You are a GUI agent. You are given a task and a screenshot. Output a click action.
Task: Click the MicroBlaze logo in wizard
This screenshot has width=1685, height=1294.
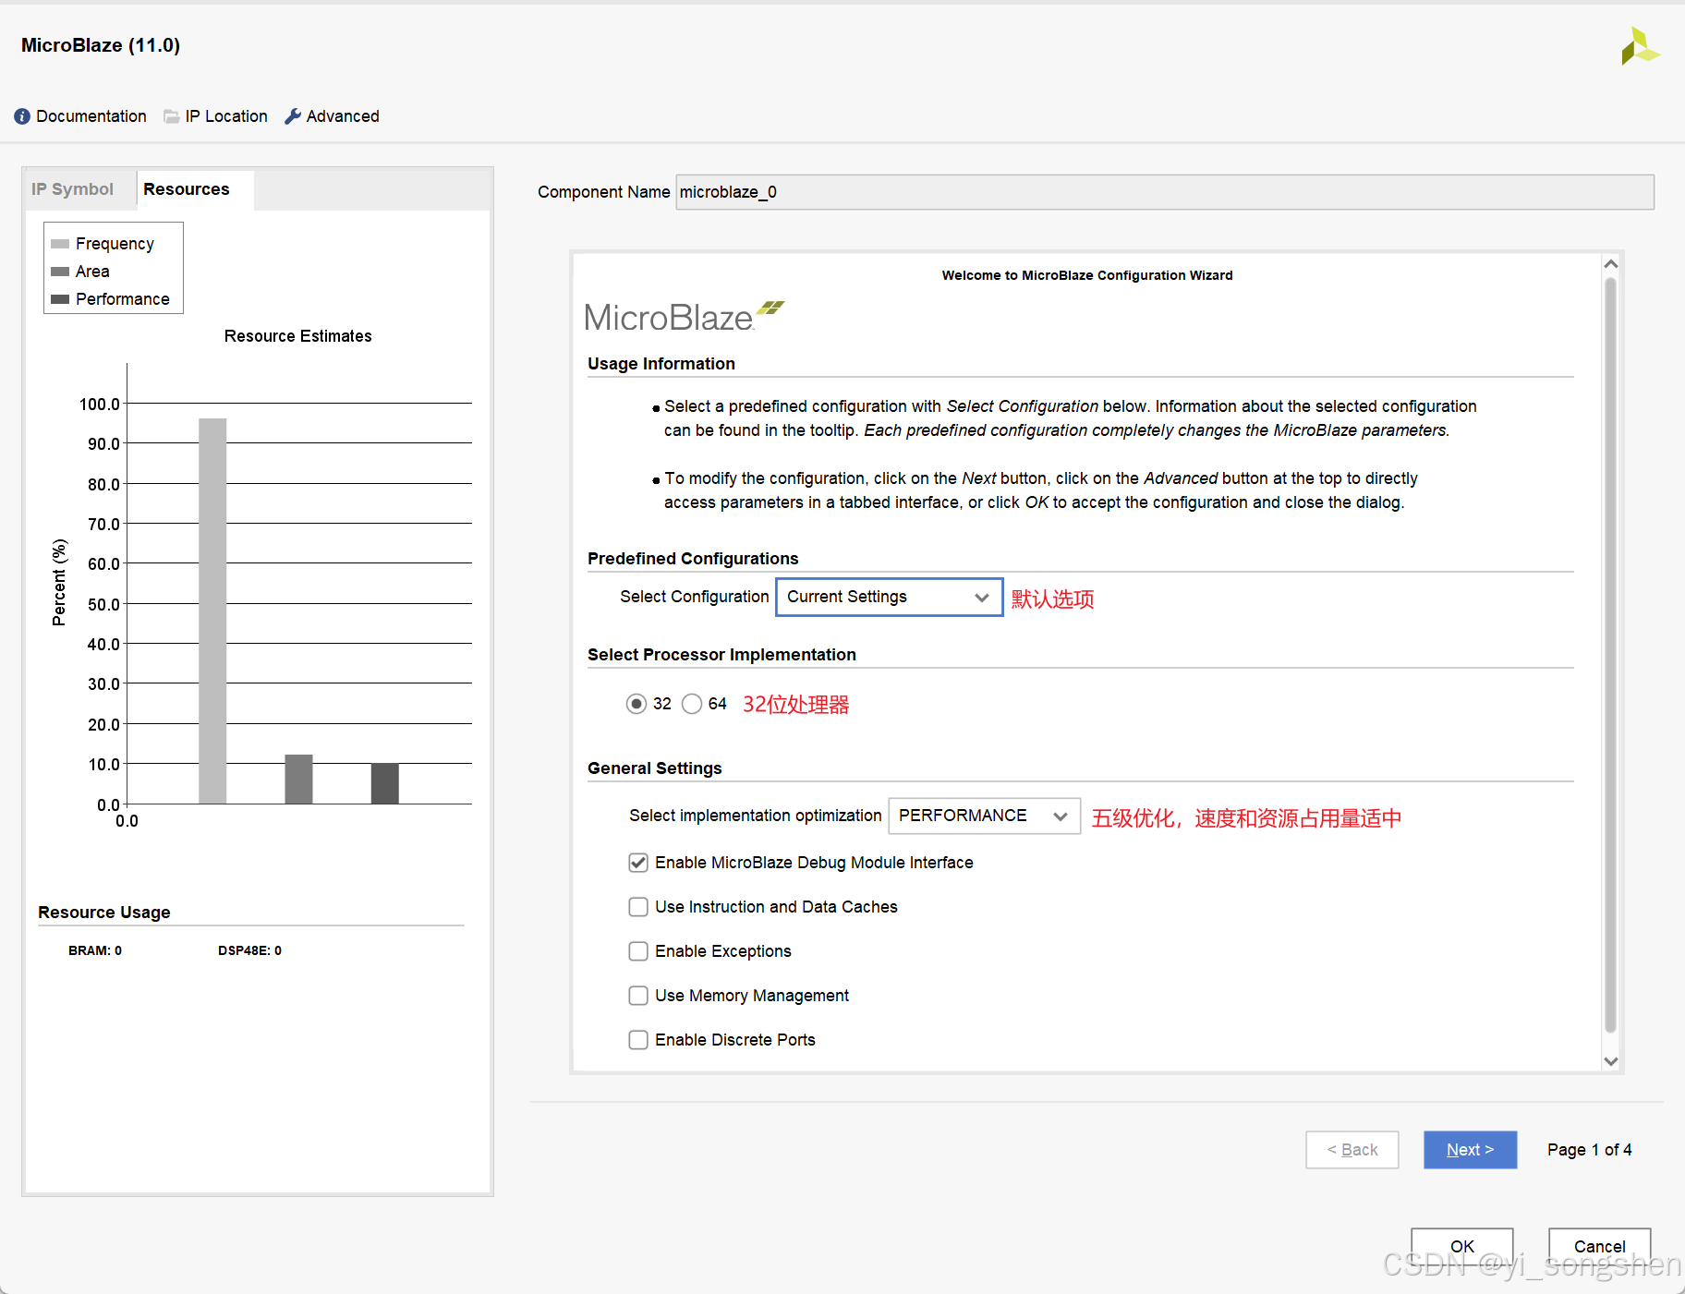pyautogui.click(x=684, y=317)
